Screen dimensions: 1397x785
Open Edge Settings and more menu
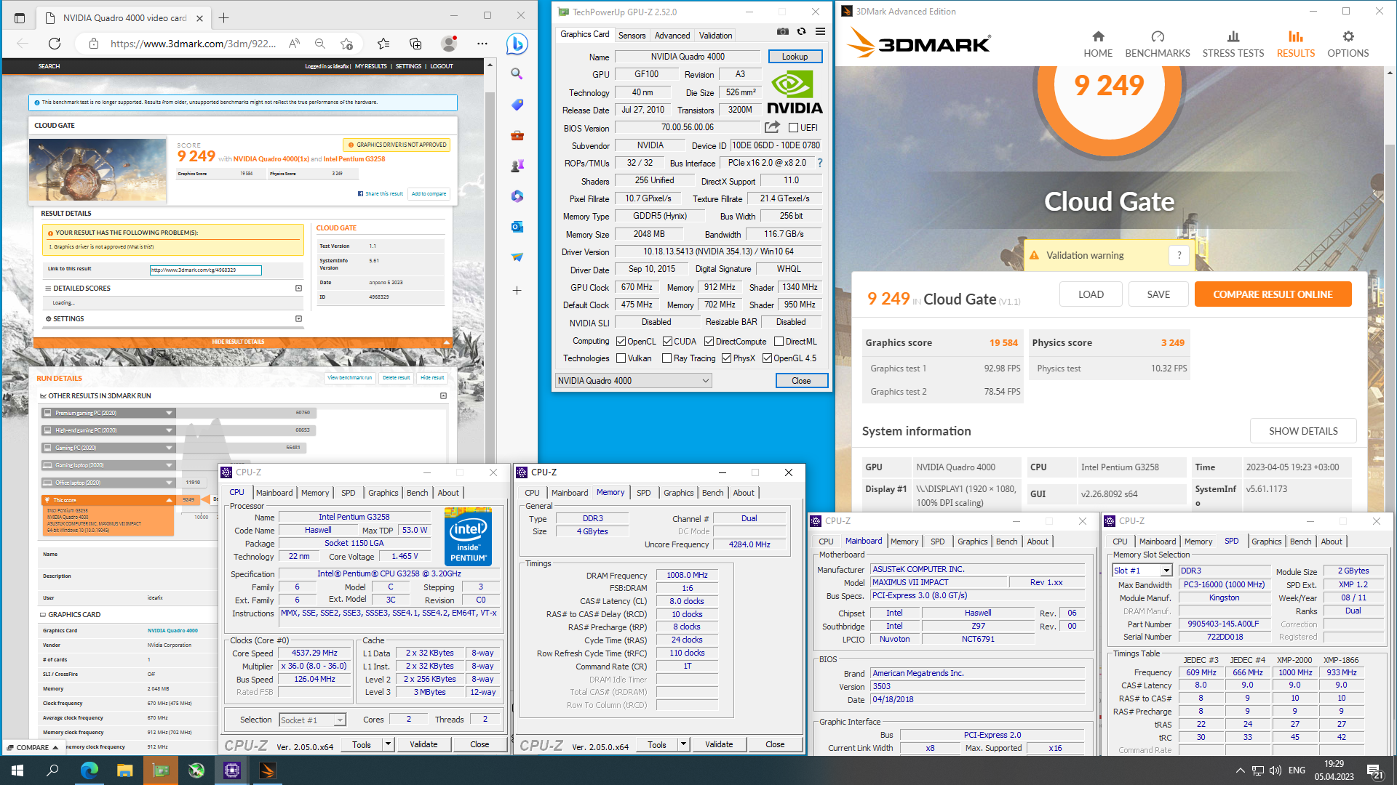tap(482, 44)
